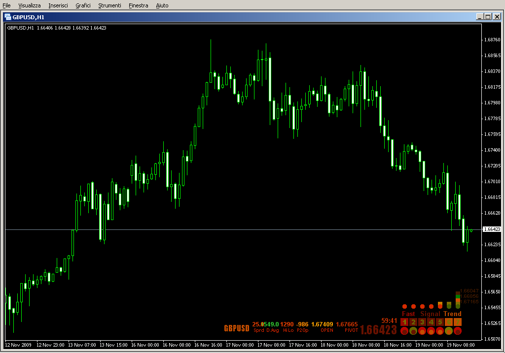The image size is (505, 353).
Task: Close the GBPUSD,H1 chart window
Action: point(497,17)
